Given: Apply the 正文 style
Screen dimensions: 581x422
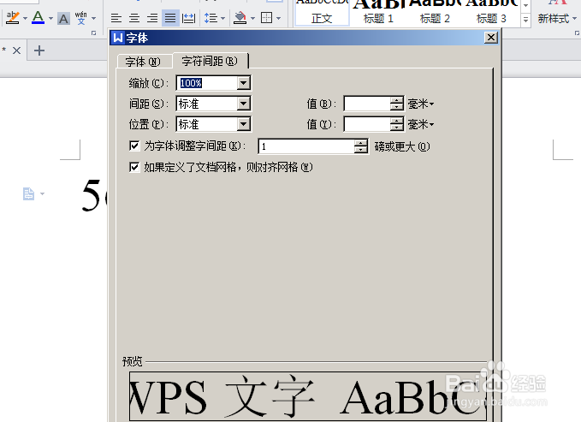Looking at the screenshot, I should tap(322, 13).
